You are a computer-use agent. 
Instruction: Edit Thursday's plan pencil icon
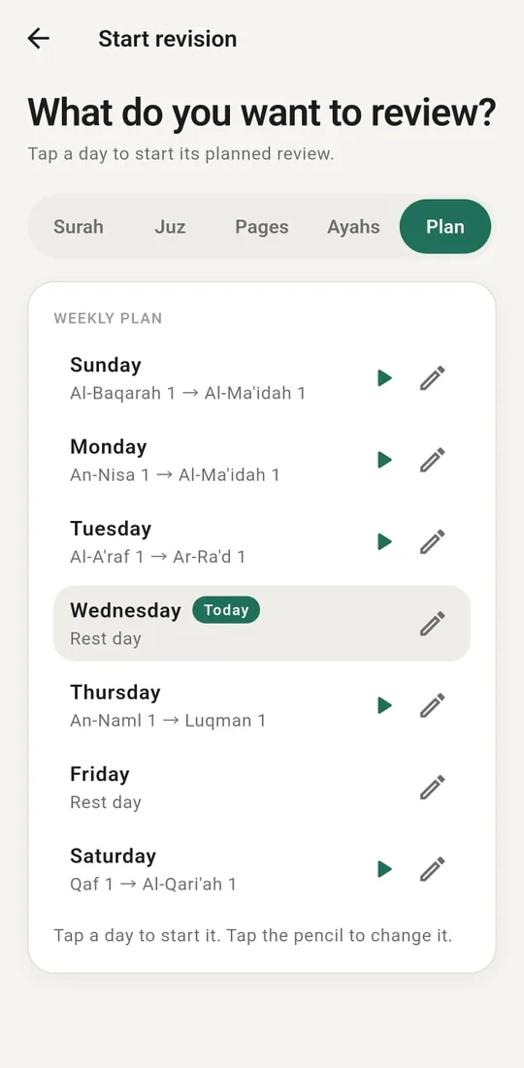(432, 705)
